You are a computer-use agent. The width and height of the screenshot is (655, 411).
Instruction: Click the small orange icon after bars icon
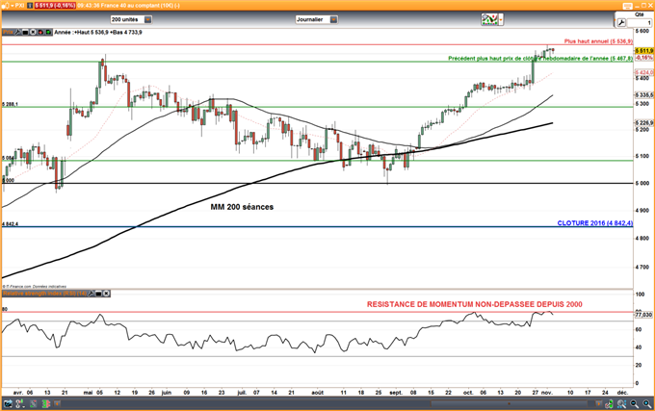coord(57,403)
